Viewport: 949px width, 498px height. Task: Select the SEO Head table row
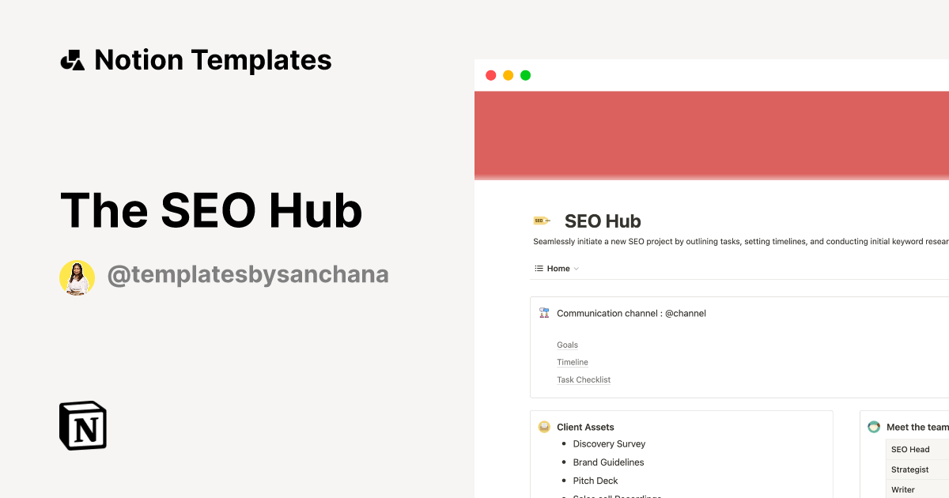tap(912, 449)
